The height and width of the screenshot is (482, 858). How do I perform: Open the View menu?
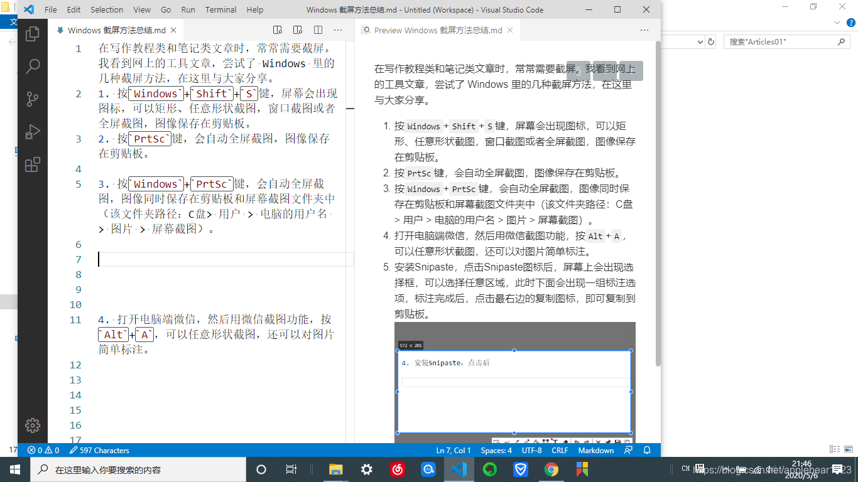(142, 9)
